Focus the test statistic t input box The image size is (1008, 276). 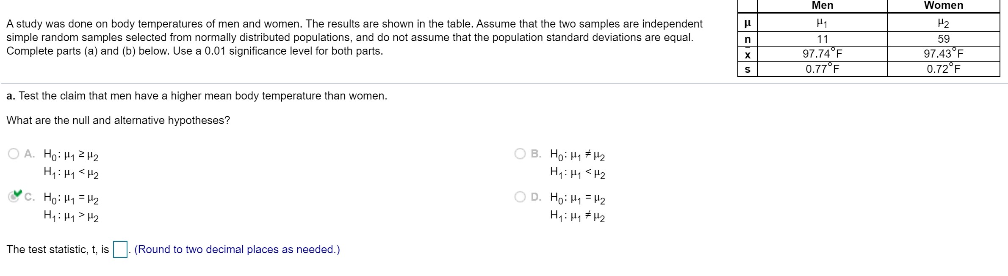(120, 249)
